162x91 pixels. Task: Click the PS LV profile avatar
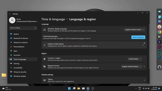pyautogui.click(x=12, y=20)
